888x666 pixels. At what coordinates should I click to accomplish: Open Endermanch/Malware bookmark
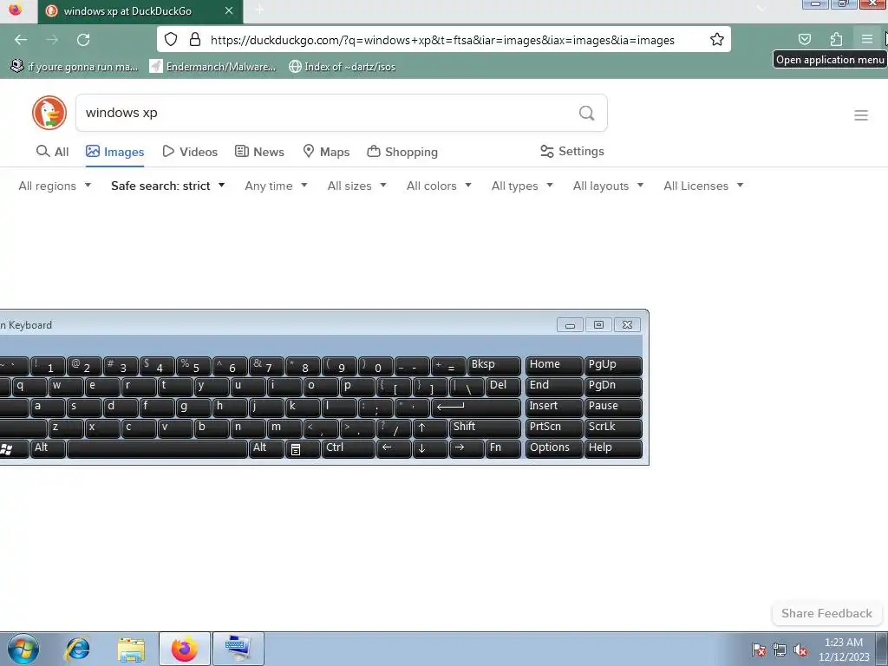click(213, 67)
